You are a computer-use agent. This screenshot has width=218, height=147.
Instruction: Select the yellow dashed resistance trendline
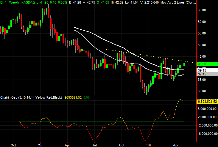149,56
